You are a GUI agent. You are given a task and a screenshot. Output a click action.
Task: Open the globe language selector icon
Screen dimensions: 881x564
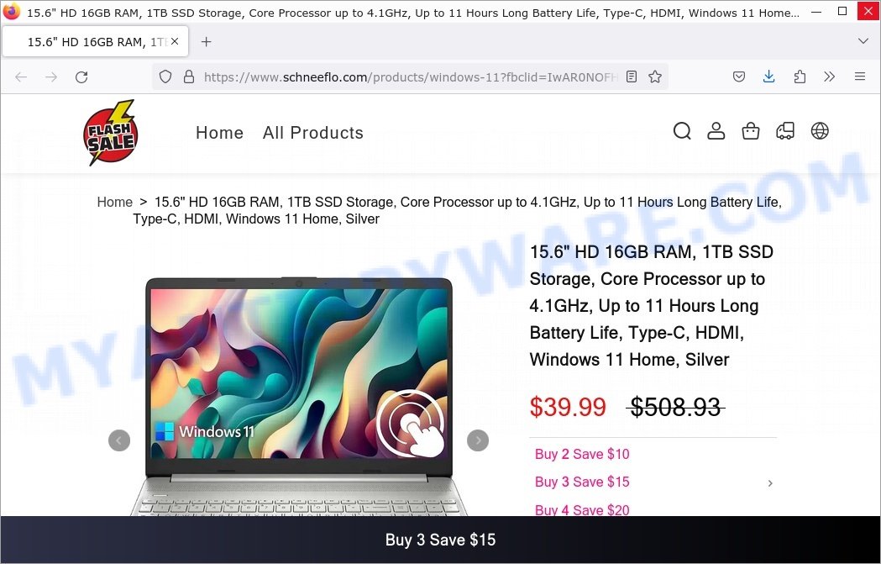tap(820, 131)
